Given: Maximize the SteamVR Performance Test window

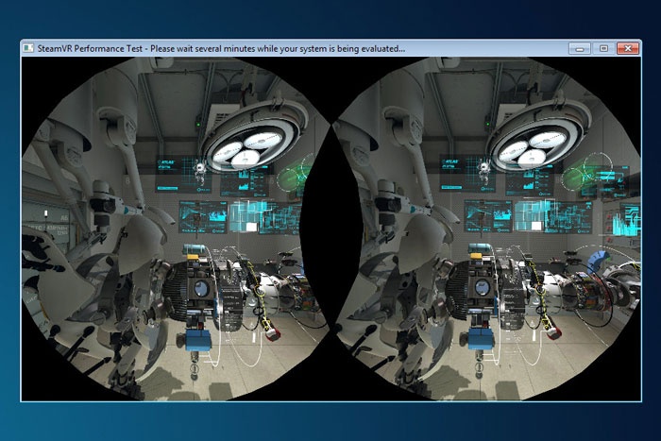Looking at the screenshot, I should (603, 48).
